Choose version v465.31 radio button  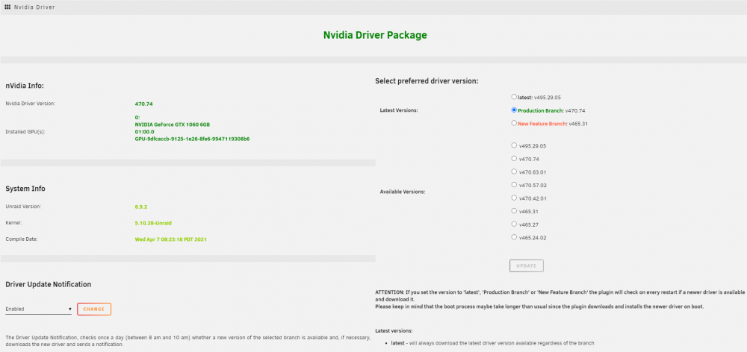click(x=514, y=211)
